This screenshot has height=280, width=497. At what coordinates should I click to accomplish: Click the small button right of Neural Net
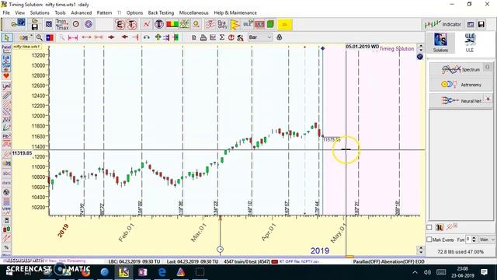click(488, 99)
